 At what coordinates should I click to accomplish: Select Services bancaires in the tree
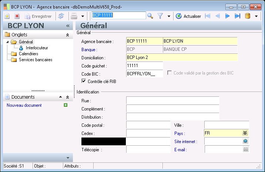[x=35, y=60]
